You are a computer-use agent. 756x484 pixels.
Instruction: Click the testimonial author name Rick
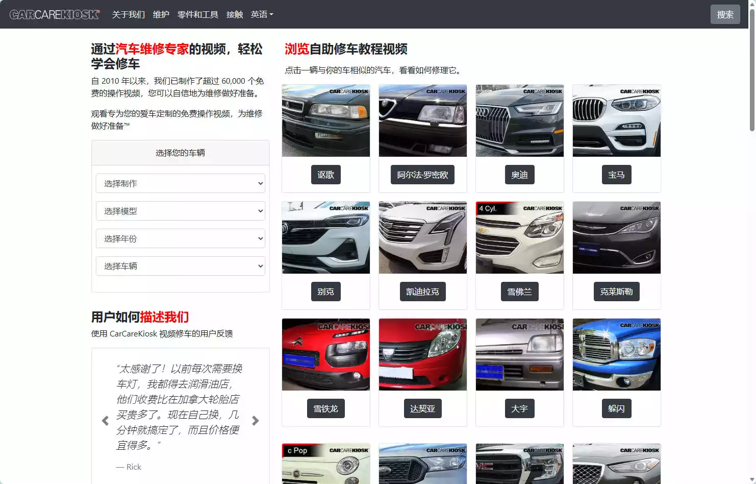(134, 467)
